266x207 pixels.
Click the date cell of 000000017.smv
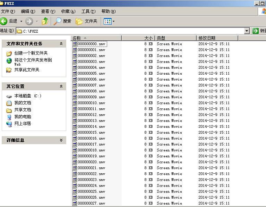pos(214,144)
